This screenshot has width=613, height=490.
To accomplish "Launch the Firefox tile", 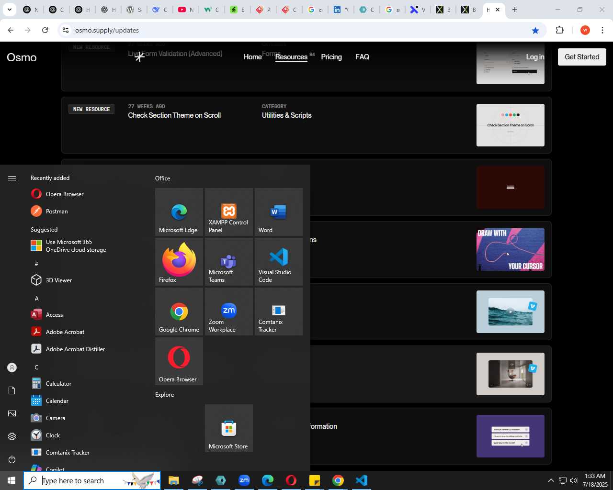I will pos(179,262).
